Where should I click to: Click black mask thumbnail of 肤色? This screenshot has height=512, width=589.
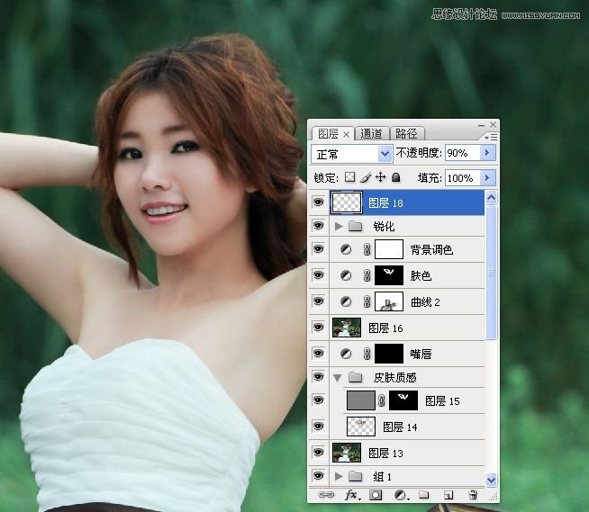click(x=389, y=275)
